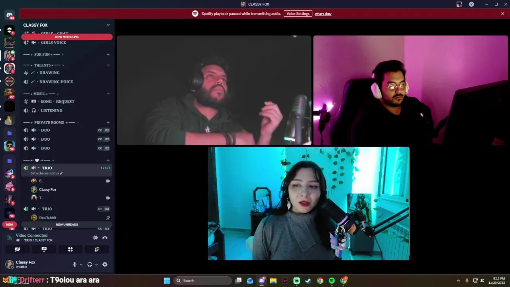Open the soundboard button

(x=97, y=249)
